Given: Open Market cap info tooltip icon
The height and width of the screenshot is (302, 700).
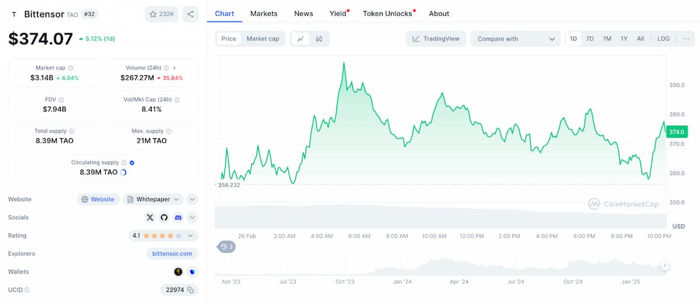Looking at the screenshot, I should point(71,68).
